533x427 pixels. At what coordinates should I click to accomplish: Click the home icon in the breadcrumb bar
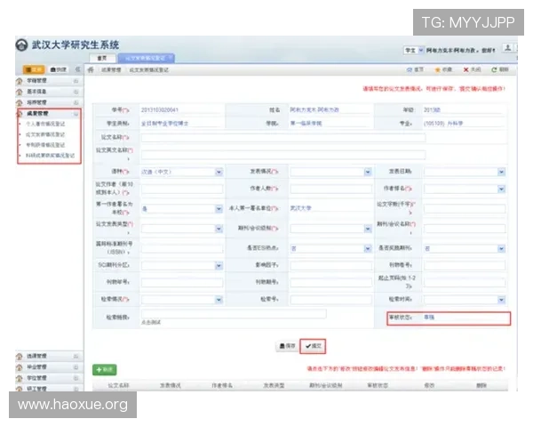tap(91, 69)
